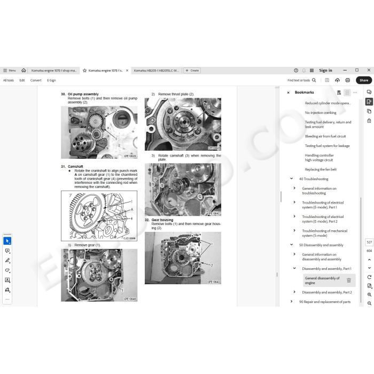374x374 pixels.
Task: Open the notifications bell icon
Action: (x=304, y=71)
